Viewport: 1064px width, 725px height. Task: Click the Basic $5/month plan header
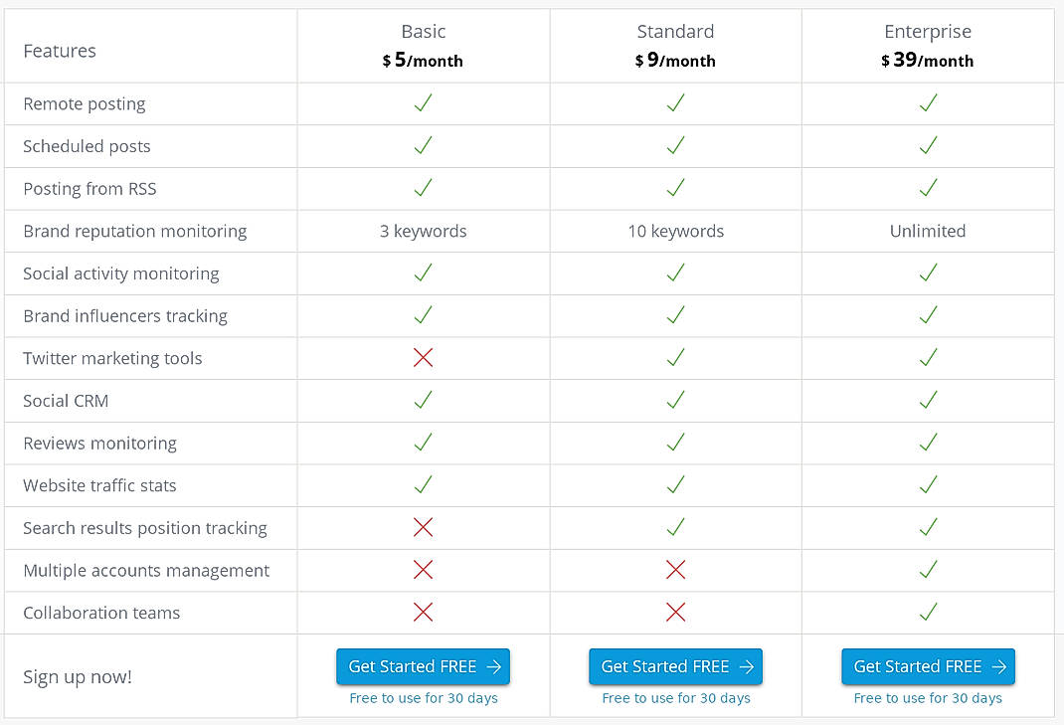click(x=423, y=47)
